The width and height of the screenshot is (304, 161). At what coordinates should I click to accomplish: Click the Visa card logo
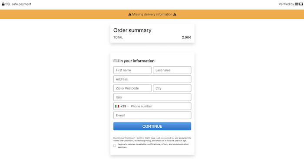point(297,4)
